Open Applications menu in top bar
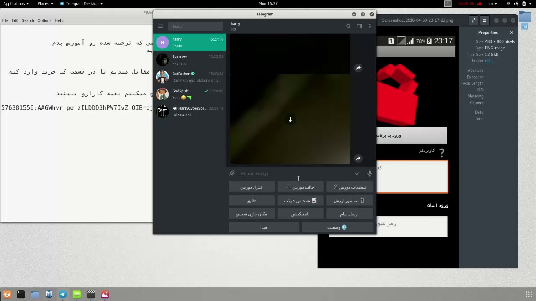 click(x=16, y=3)
